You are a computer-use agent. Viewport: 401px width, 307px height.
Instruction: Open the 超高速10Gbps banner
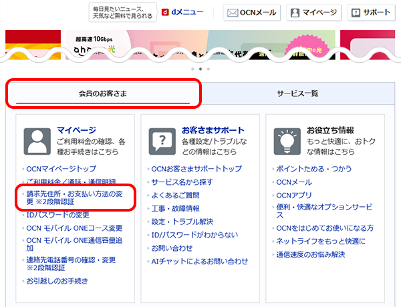[x=200, y=45]
